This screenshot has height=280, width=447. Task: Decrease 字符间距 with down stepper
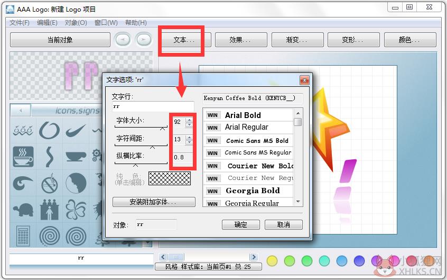pyautogui.click(x=189, y=142)
